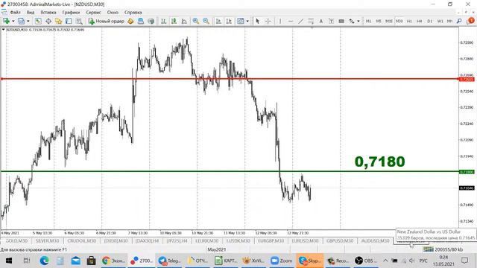This screenshot has height=268, width=477.
Task: Open the Сервис menu
Action: [x=93, y=13]
